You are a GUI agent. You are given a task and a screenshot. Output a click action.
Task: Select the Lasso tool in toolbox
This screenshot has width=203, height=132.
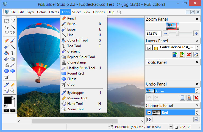pos(13,21)
